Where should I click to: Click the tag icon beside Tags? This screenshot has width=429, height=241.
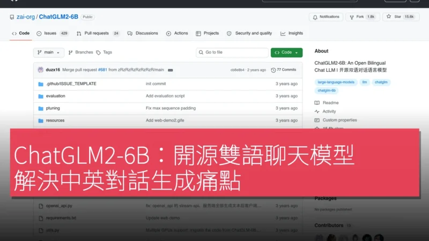pyautogui.click(x=99, y=52)
